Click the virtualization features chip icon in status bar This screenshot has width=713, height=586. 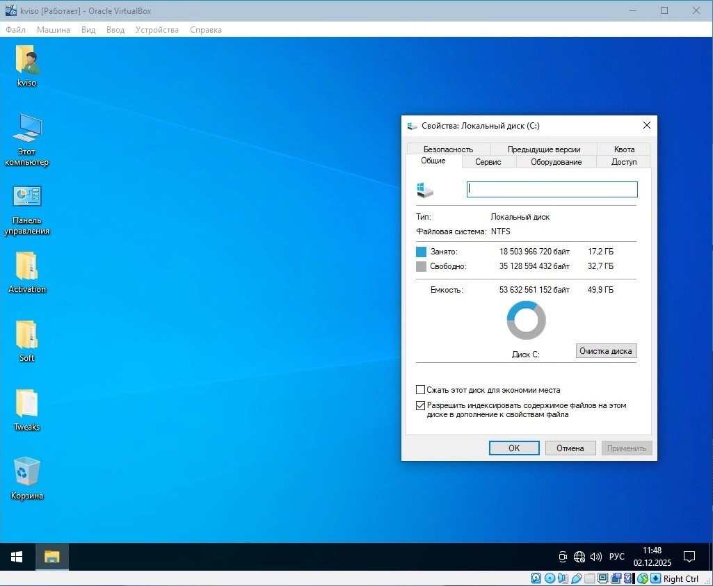[x=627, y=578]
